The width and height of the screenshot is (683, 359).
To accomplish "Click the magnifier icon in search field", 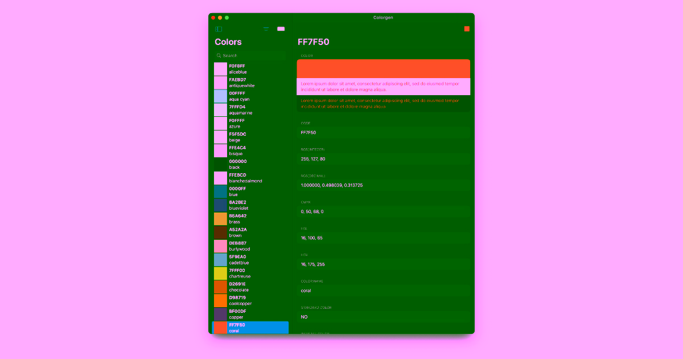I will [x=219, y=56].
